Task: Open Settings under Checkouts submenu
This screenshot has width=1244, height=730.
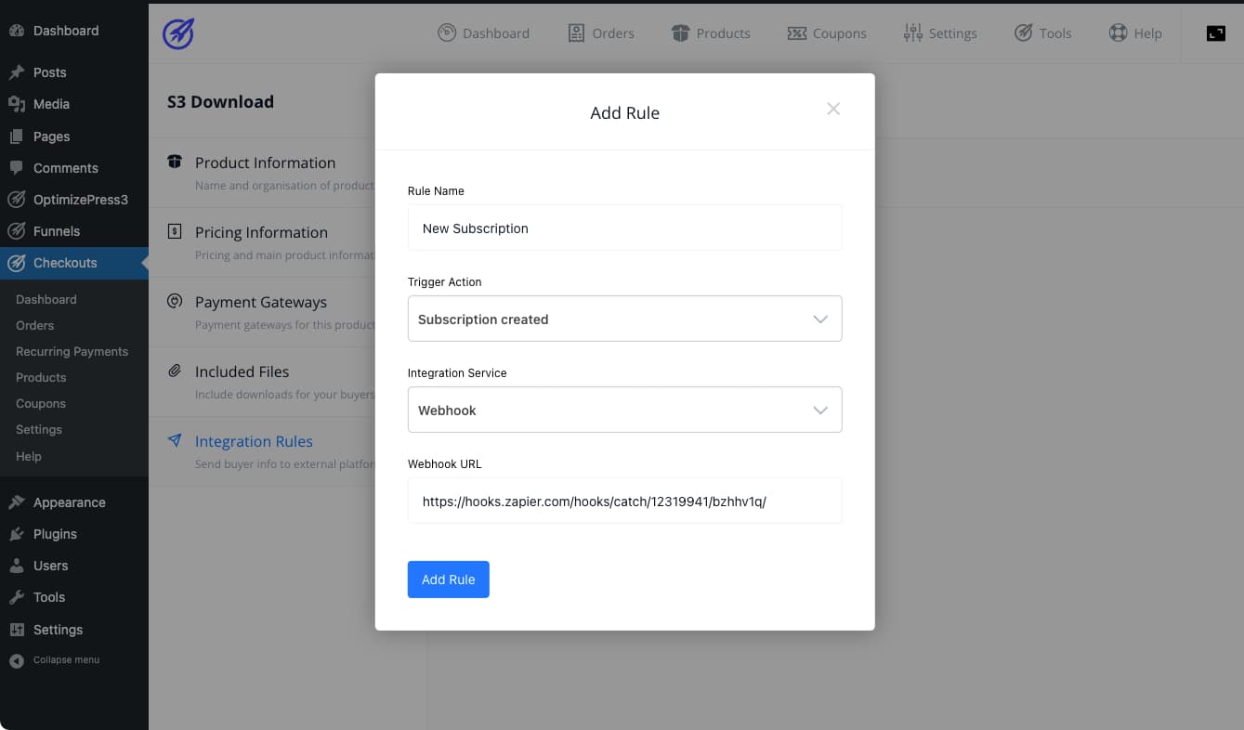Action: point(39,429)
